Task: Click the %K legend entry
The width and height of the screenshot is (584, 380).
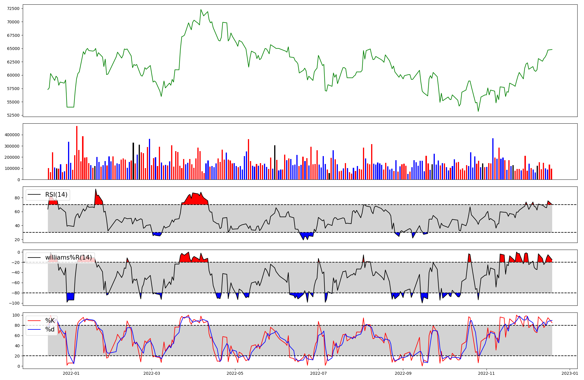Action: (x=50, y=321)
